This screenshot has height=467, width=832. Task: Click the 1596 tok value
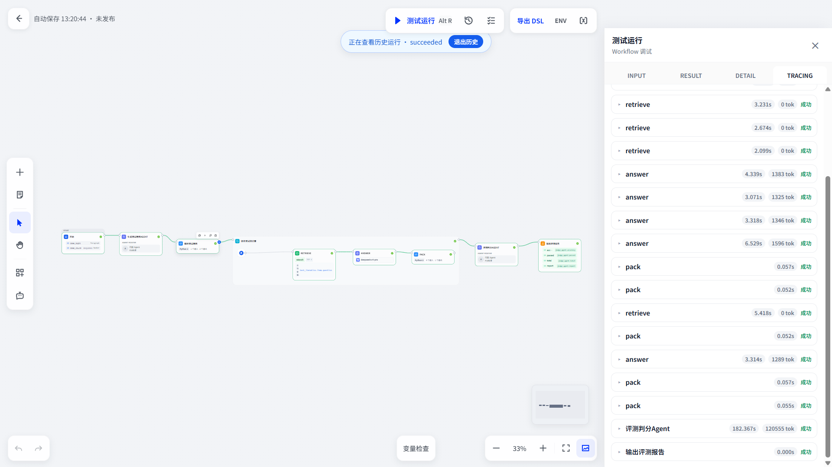(783, 243)
